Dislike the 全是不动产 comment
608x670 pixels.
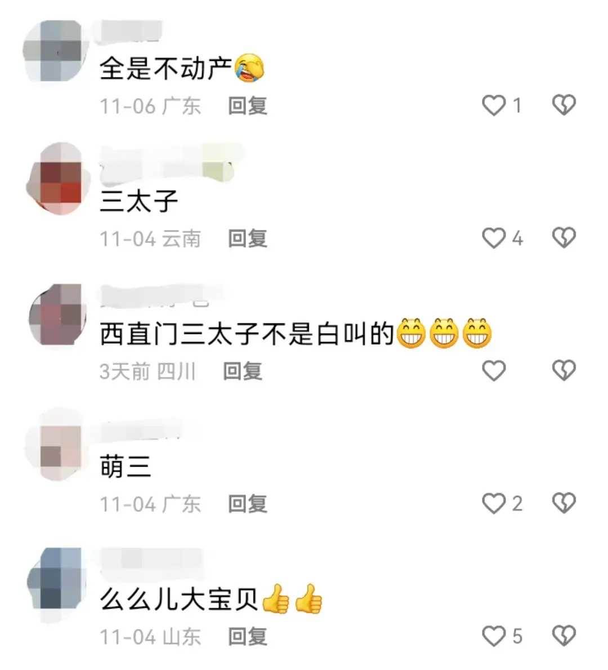coord(564,105)
